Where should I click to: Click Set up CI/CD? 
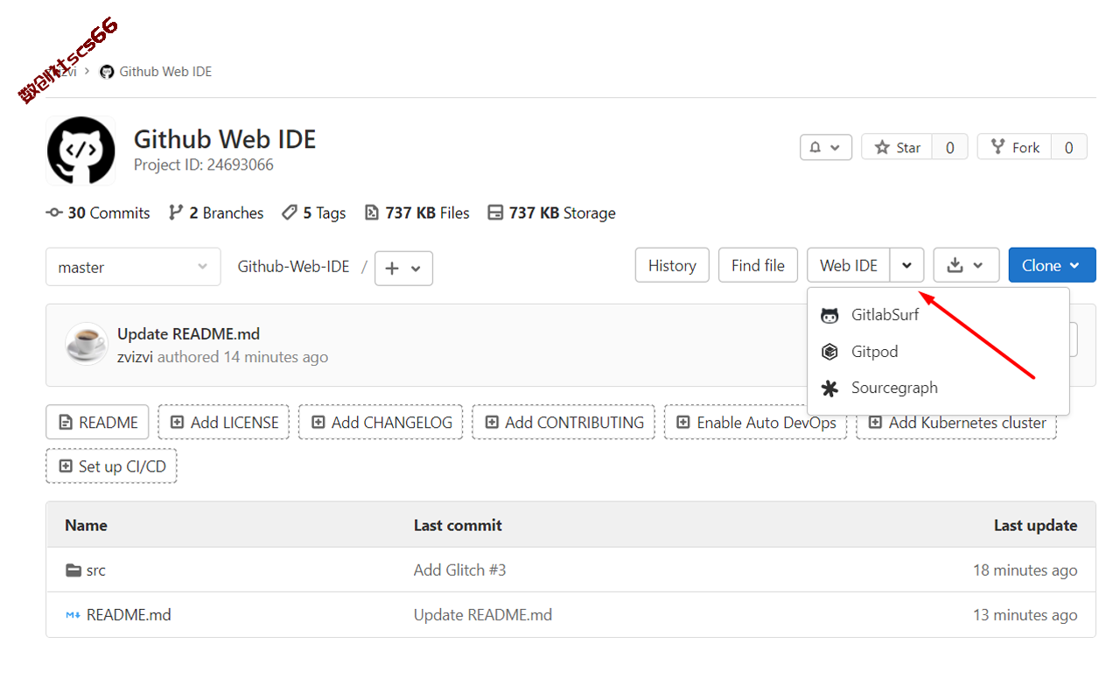[x=112, y=465]
